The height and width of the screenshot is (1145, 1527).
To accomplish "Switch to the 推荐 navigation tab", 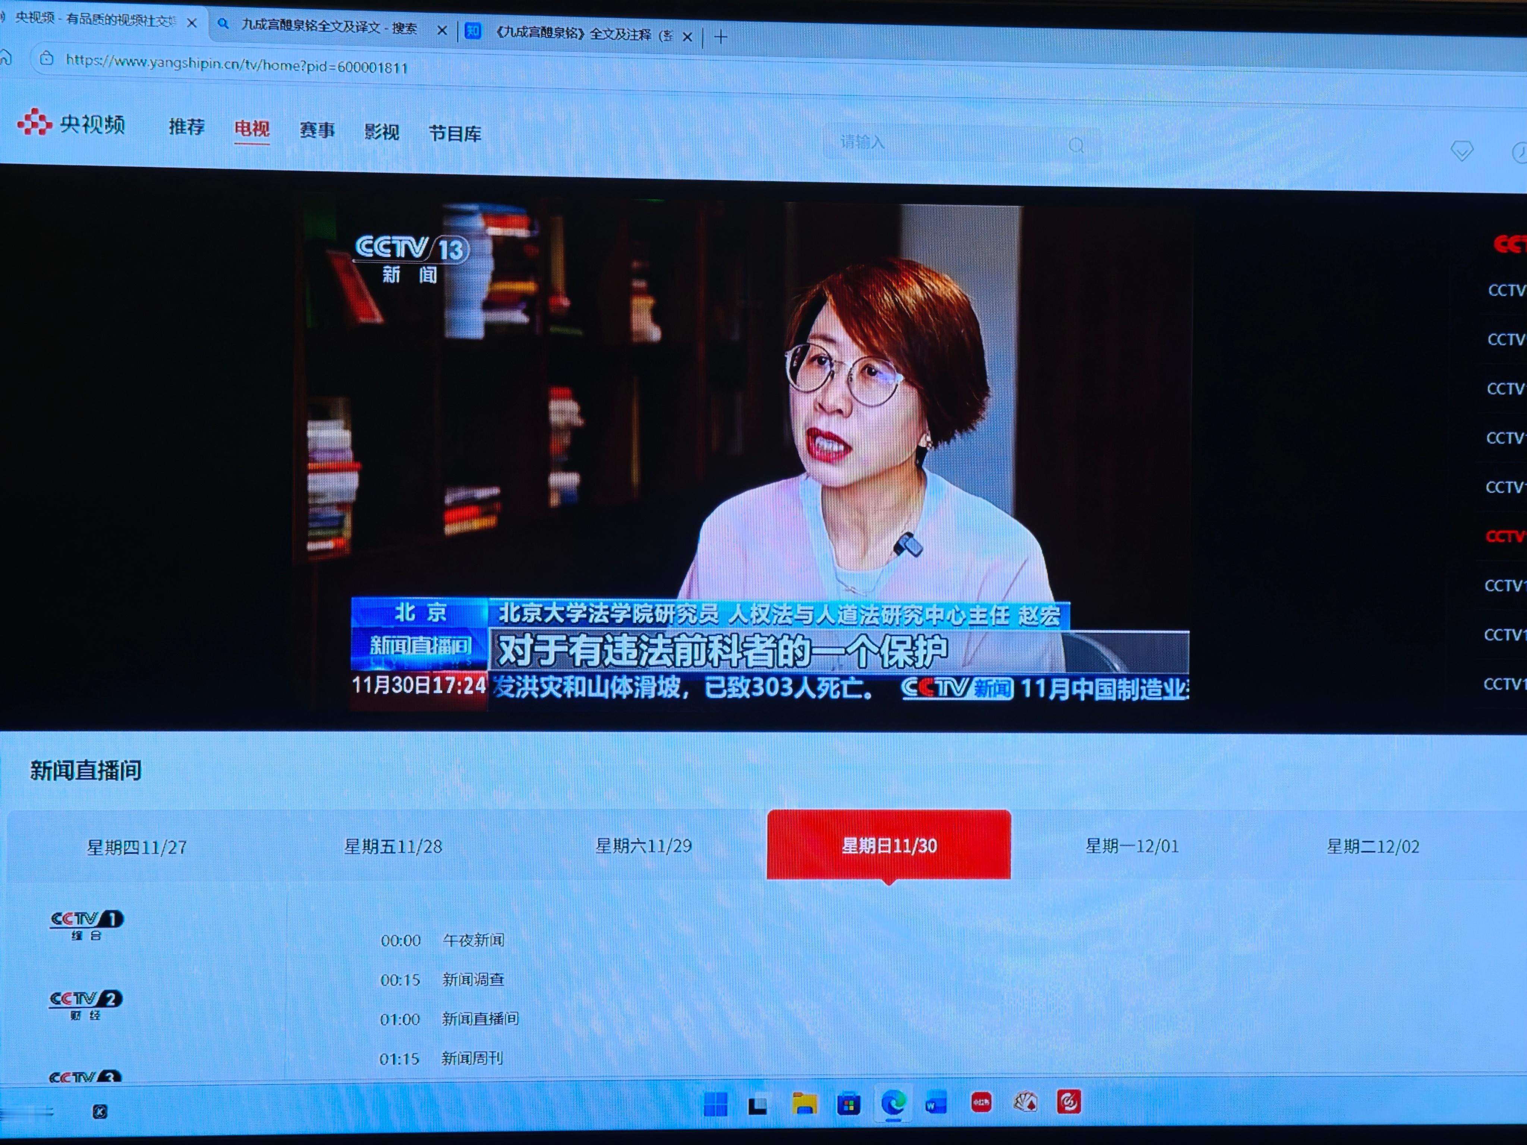I will (x=186, y=127).
